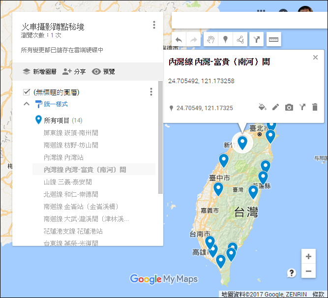Click the side panel vertical scrollbar

160,137
